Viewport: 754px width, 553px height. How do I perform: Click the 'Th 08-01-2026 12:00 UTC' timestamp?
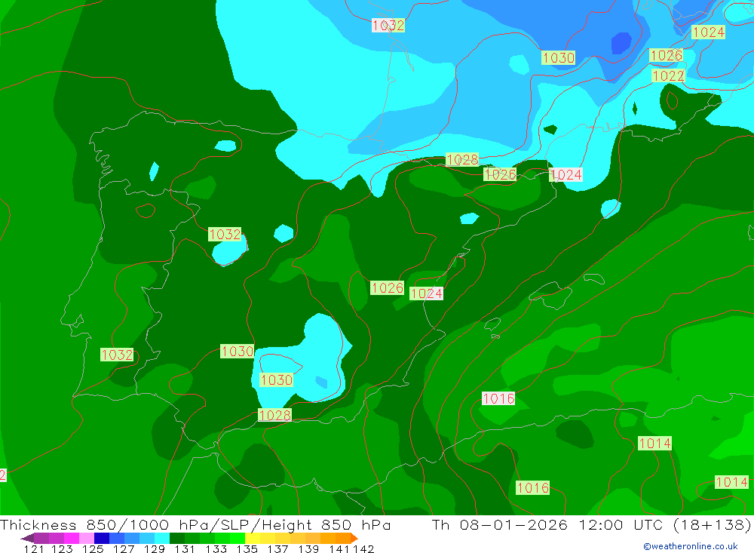[x=547, y=524]
